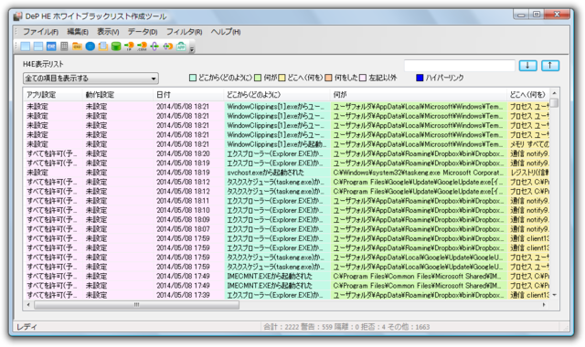Select the WindowClippings[1].exeから起動 cell

[x=276, y=144]
